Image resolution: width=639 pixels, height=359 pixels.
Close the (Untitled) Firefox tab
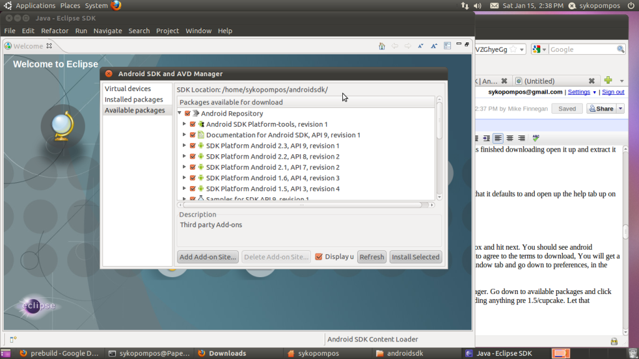pos(592,81)
